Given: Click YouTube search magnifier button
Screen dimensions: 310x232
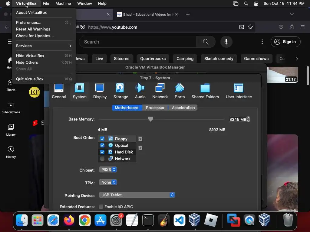Looking at the screenshot, I should point(206,42).
